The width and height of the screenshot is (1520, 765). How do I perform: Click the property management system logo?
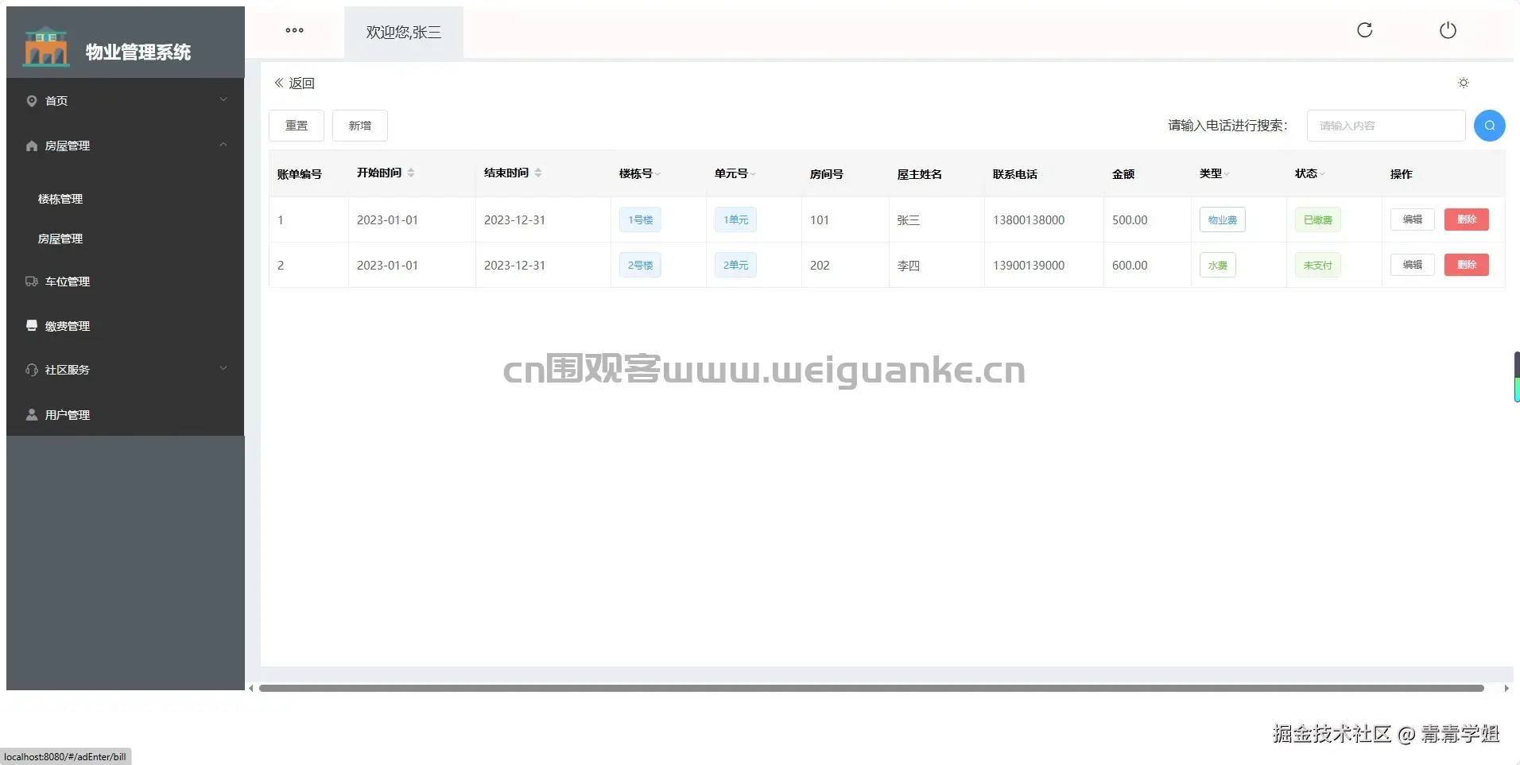[46, 46]
